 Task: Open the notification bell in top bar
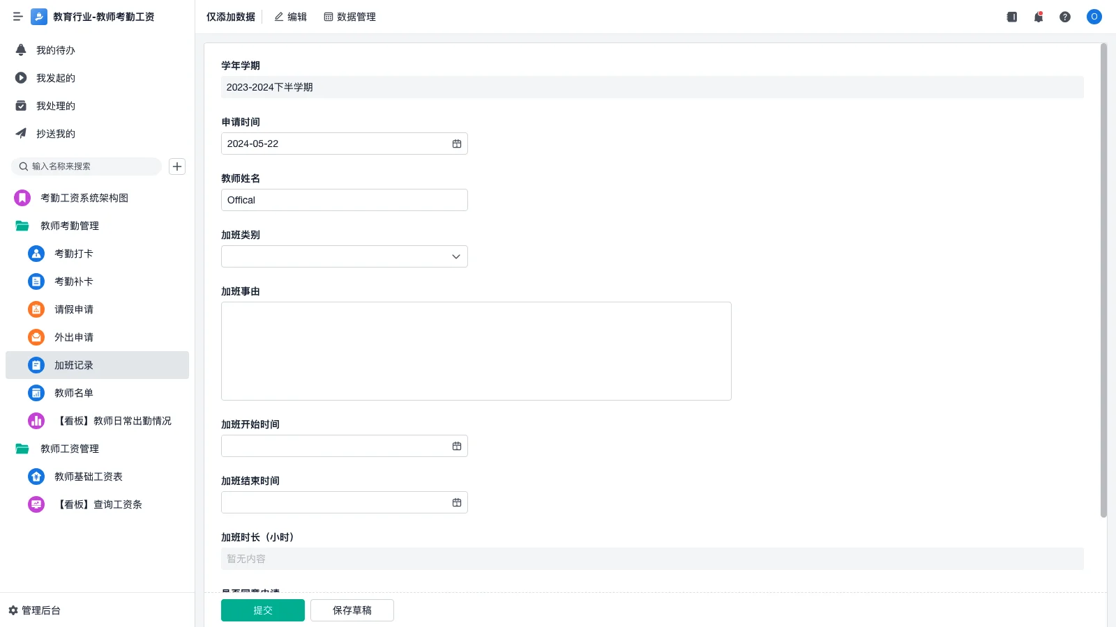1039,17
